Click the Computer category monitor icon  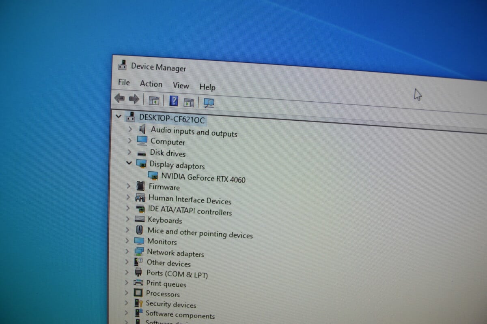tap(142, 141)
